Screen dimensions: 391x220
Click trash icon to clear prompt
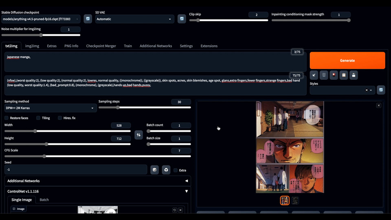324,75
